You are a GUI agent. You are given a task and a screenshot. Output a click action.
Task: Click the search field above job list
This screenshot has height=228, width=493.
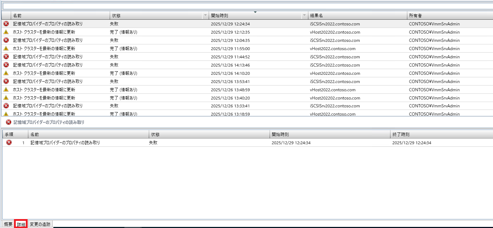pyautogui.click(x=247, y=6)
